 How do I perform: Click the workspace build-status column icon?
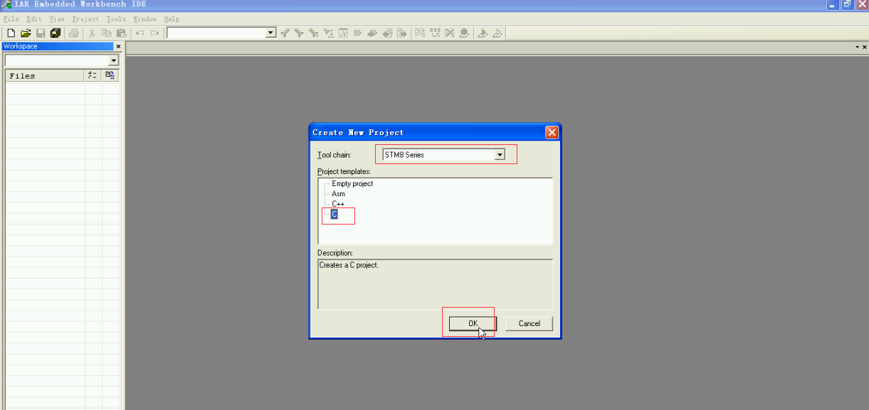pos(93,75)
